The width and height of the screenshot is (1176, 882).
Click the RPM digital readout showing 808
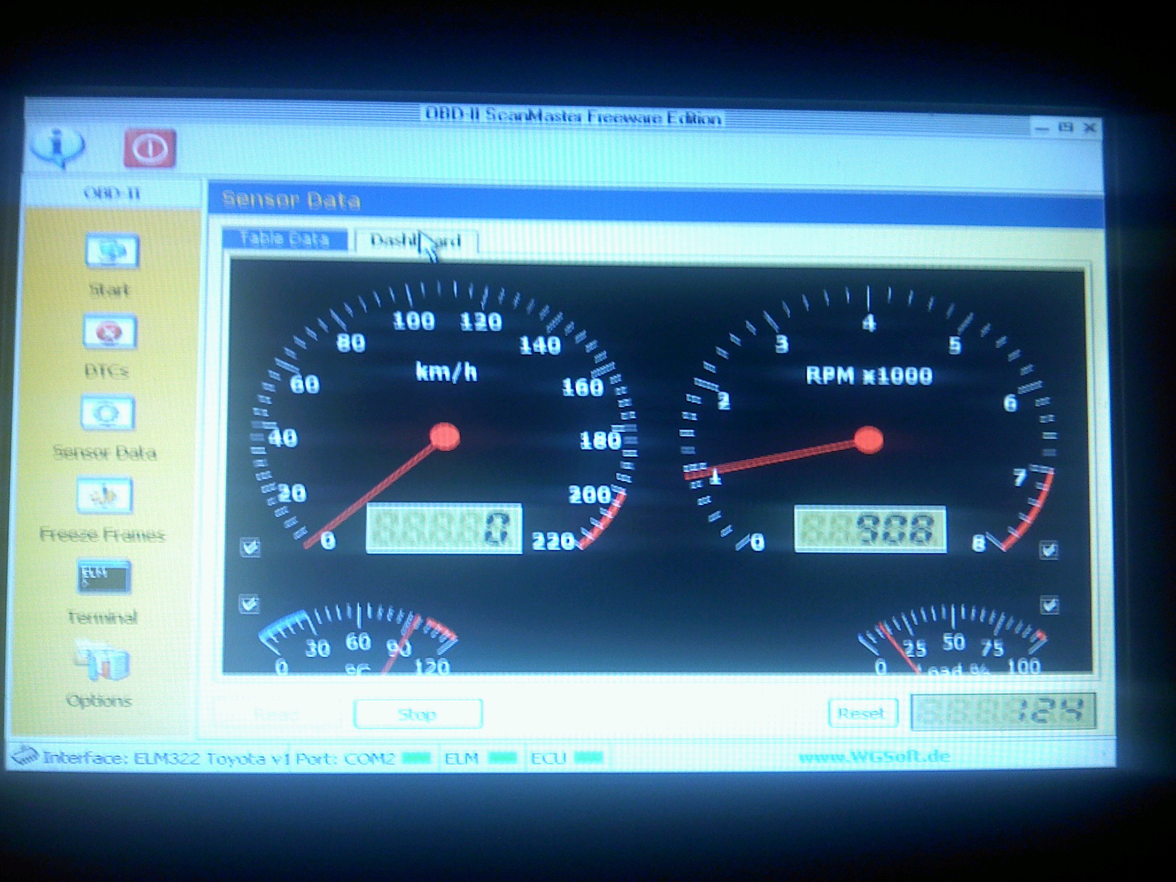click(x=870, y=529)
